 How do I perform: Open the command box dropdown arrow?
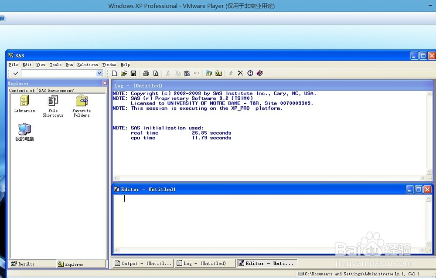tap(99, 73)
